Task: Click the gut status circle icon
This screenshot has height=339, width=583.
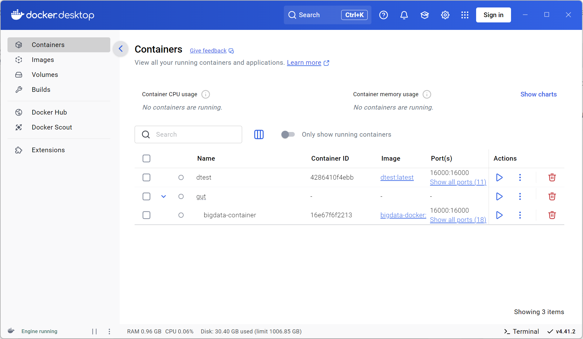Action: (181, 196)
